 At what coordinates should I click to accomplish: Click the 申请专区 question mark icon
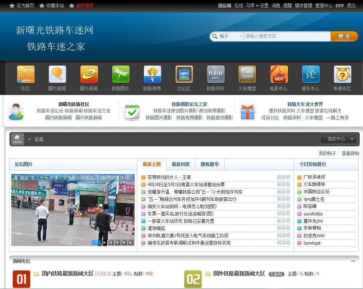tap(342, 75)
